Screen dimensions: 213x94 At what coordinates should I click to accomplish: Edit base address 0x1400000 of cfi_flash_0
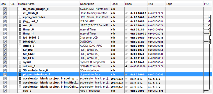tap(138, 13)
